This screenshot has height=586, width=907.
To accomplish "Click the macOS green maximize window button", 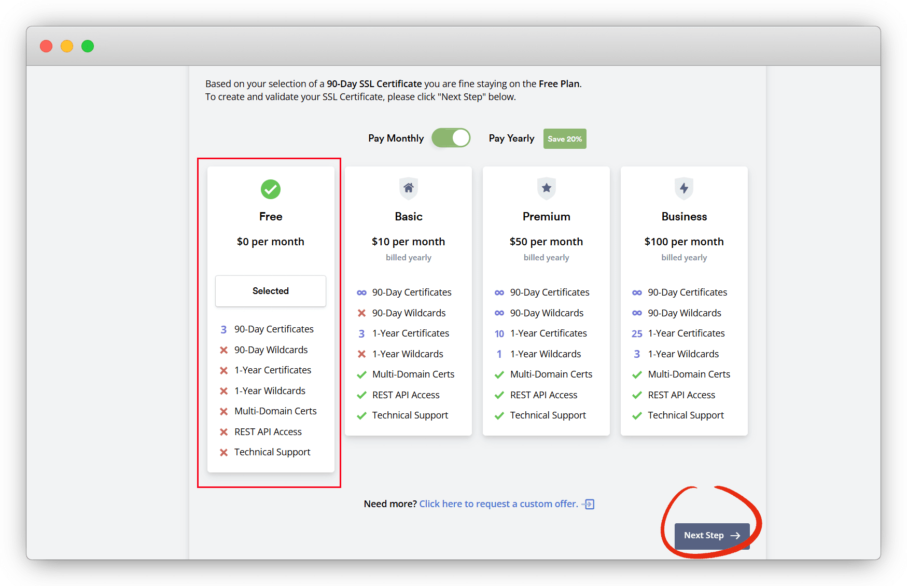I will (x=88, y=46).
